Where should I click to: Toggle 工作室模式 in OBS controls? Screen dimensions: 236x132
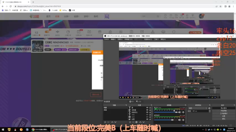click(x=224, y=114)
